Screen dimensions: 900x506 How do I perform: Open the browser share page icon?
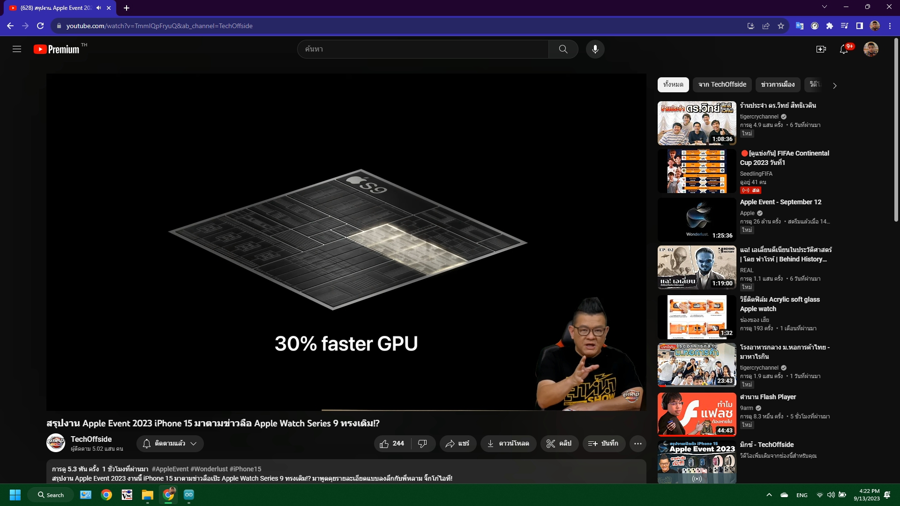point(765,26)
